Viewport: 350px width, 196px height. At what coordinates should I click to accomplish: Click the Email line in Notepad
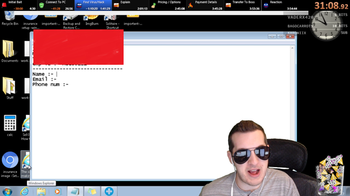(x=44, y=79)
